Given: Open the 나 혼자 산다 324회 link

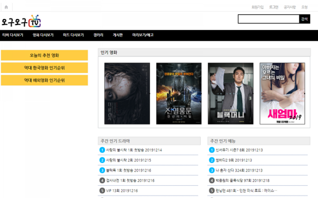Looking at the screenshot, I should point(239,171).
